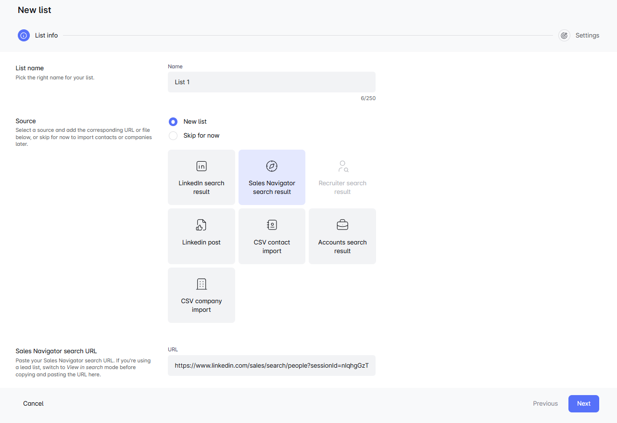The width and height of the screenshot is (617, 423).
Task: Click the Sales Navigator search URL heading
Action: (56, 351)
